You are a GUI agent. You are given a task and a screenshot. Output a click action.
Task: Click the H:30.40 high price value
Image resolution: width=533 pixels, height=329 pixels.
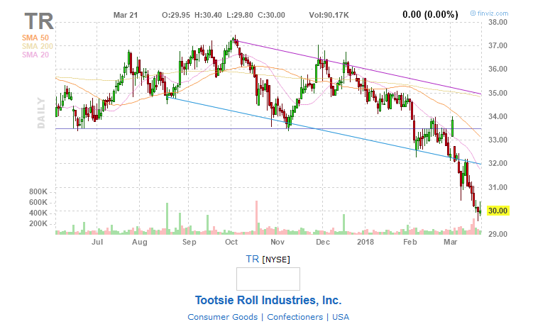(x=208, y=15)
